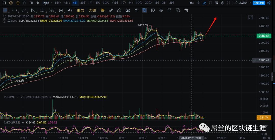Click the trash icon to delete drawings

[186, 10]
